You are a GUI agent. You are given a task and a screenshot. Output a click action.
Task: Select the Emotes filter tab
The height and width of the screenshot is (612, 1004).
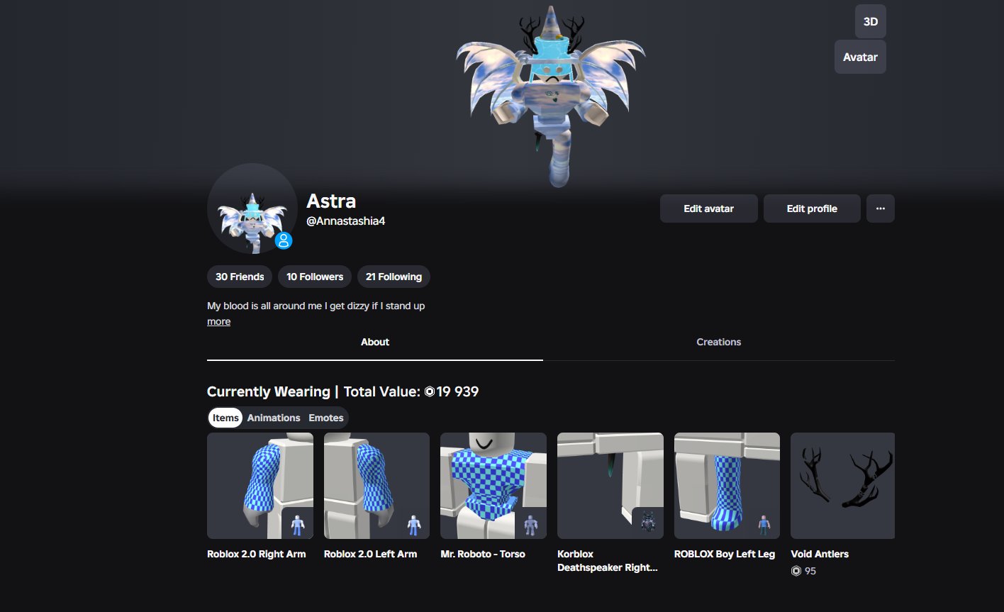pos(326,418)
